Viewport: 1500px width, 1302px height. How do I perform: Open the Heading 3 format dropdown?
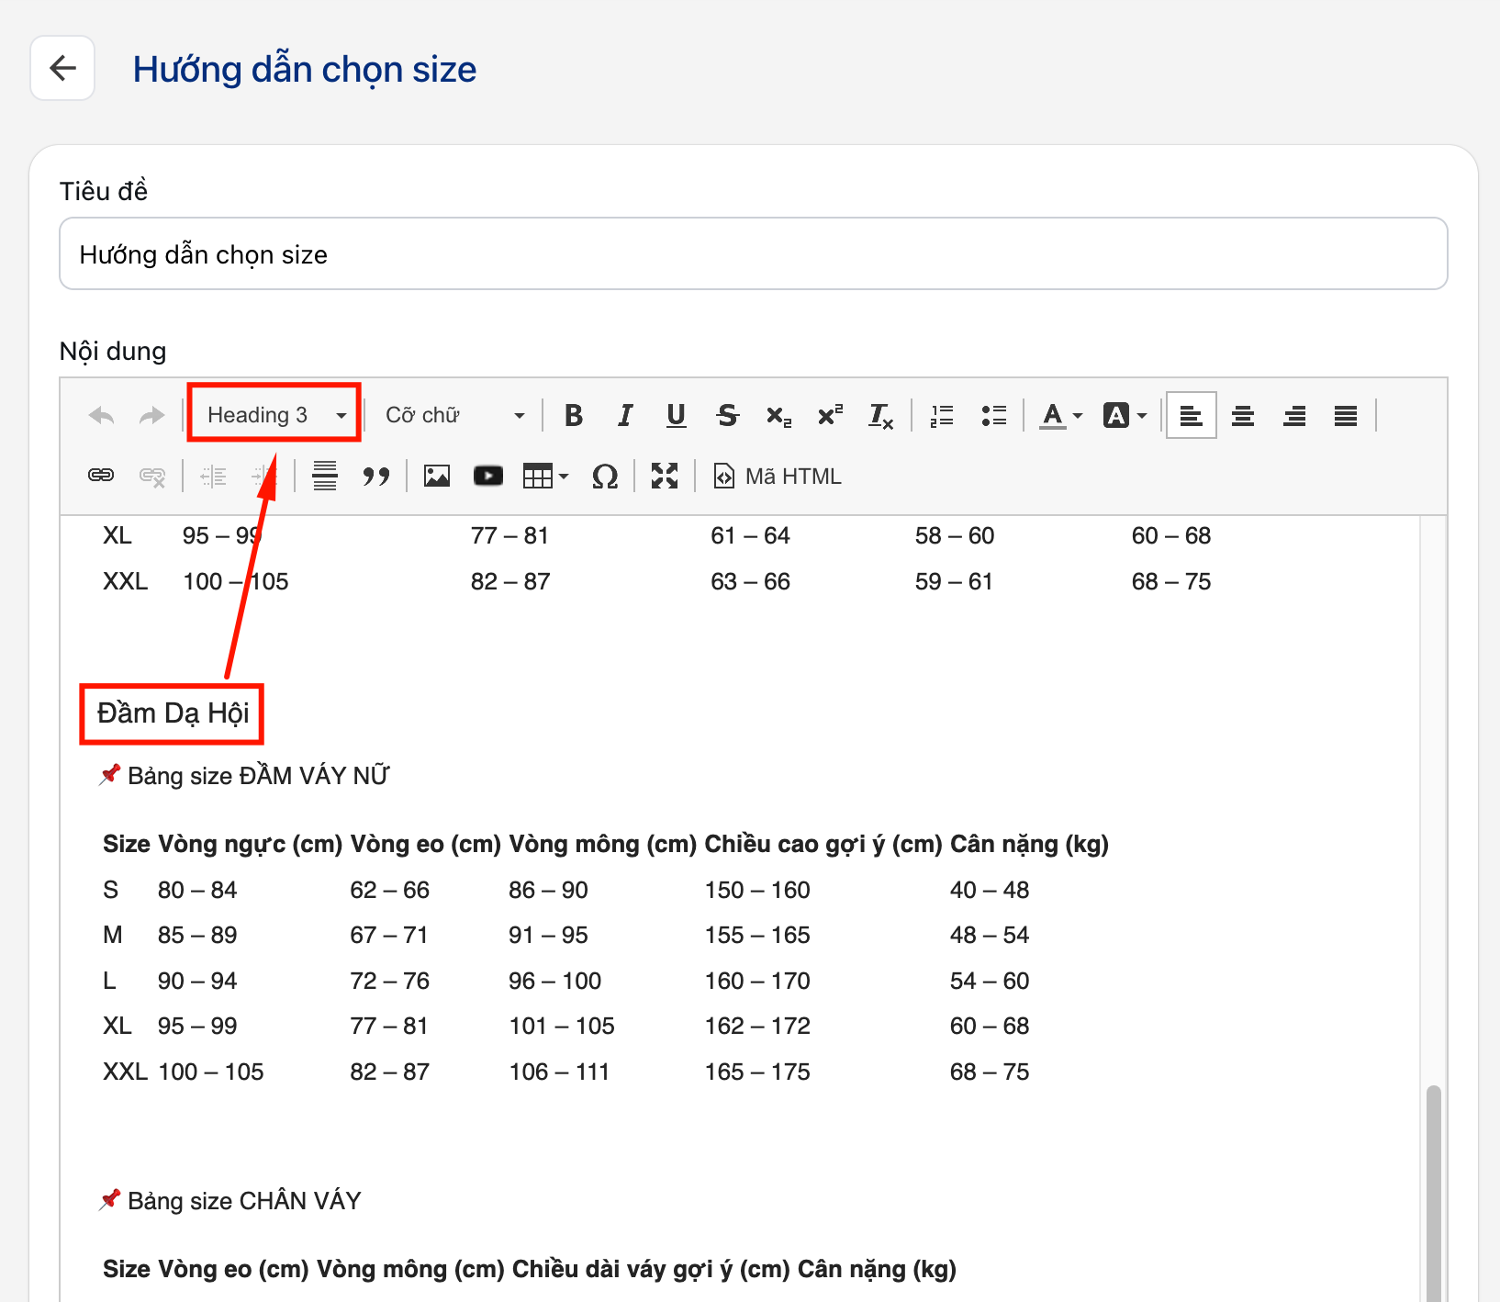tap(275, 415)
